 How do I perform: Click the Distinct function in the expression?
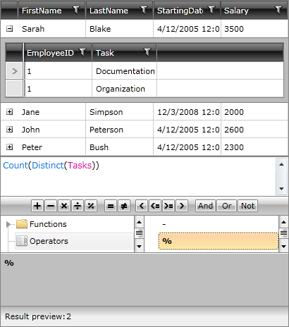click(48, 166)
